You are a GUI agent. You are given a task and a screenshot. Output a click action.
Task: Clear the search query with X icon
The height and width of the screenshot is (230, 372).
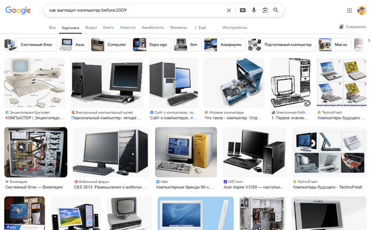(229, 11)
